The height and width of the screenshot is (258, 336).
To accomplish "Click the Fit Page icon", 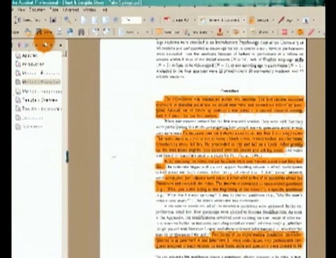I will tap(94, 20).
